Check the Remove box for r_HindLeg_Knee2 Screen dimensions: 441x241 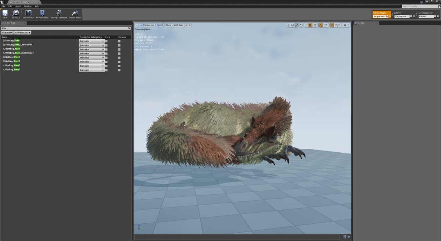tap(119, 70)
